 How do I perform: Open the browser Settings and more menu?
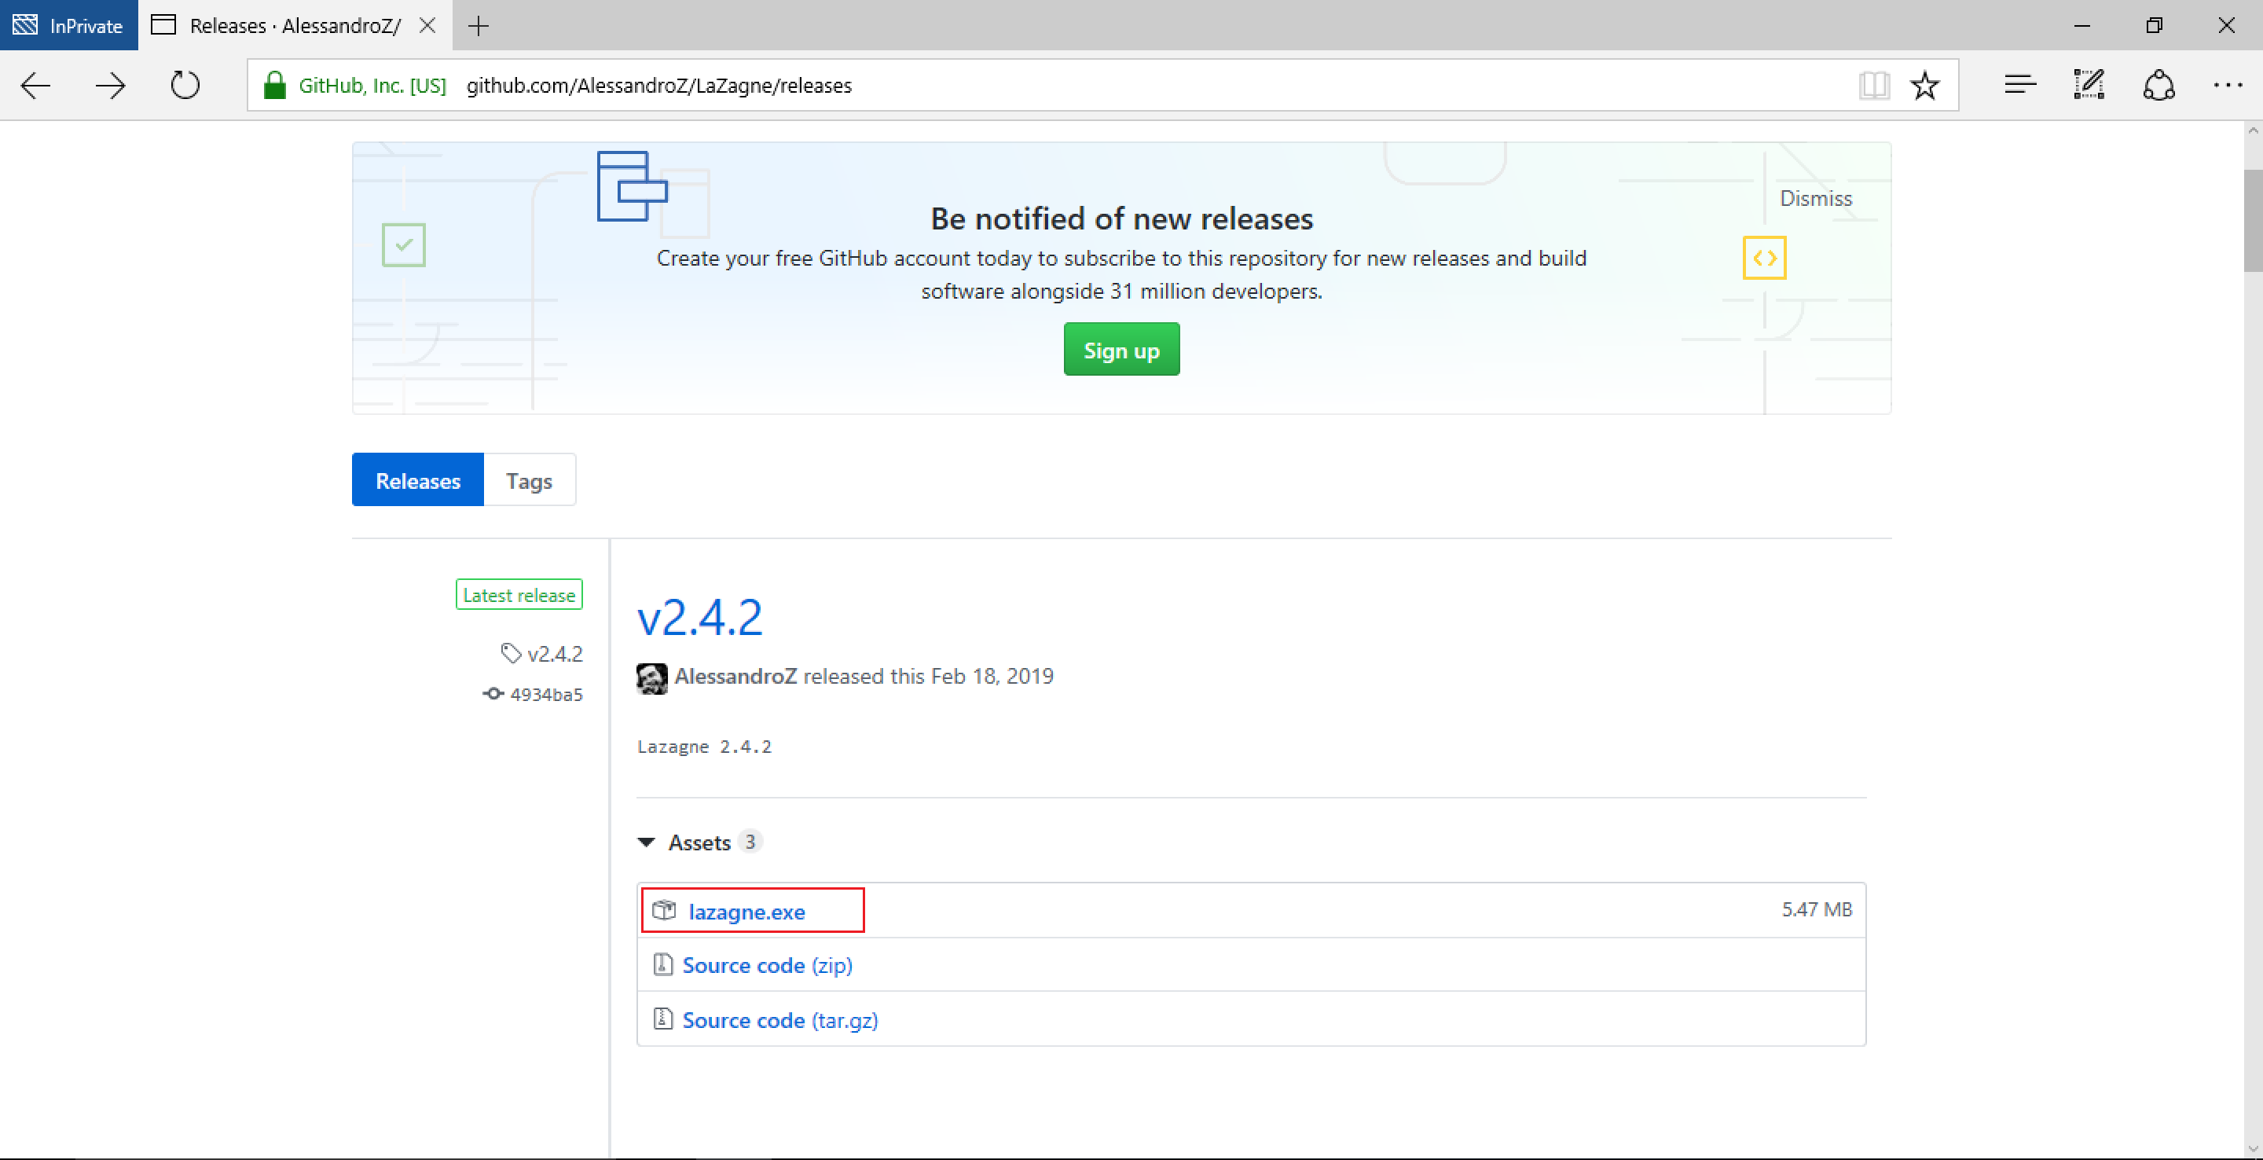click(x=2228, y=85)
